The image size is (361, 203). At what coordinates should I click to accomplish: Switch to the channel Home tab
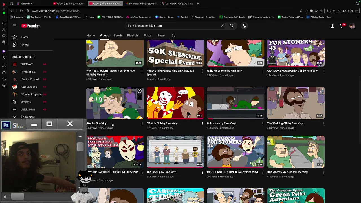tap(91, 36)
